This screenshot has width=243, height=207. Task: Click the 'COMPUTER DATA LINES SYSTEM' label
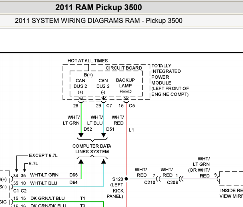[x=92, y=149]
